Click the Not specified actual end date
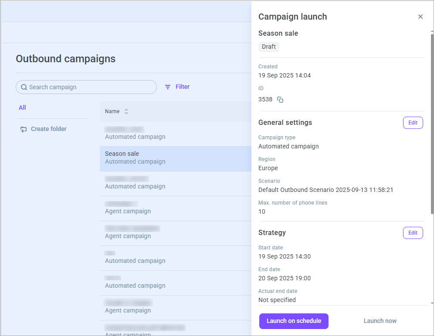Image resolution: width=434 pixels, height=336 pixels. coord(277,300)
